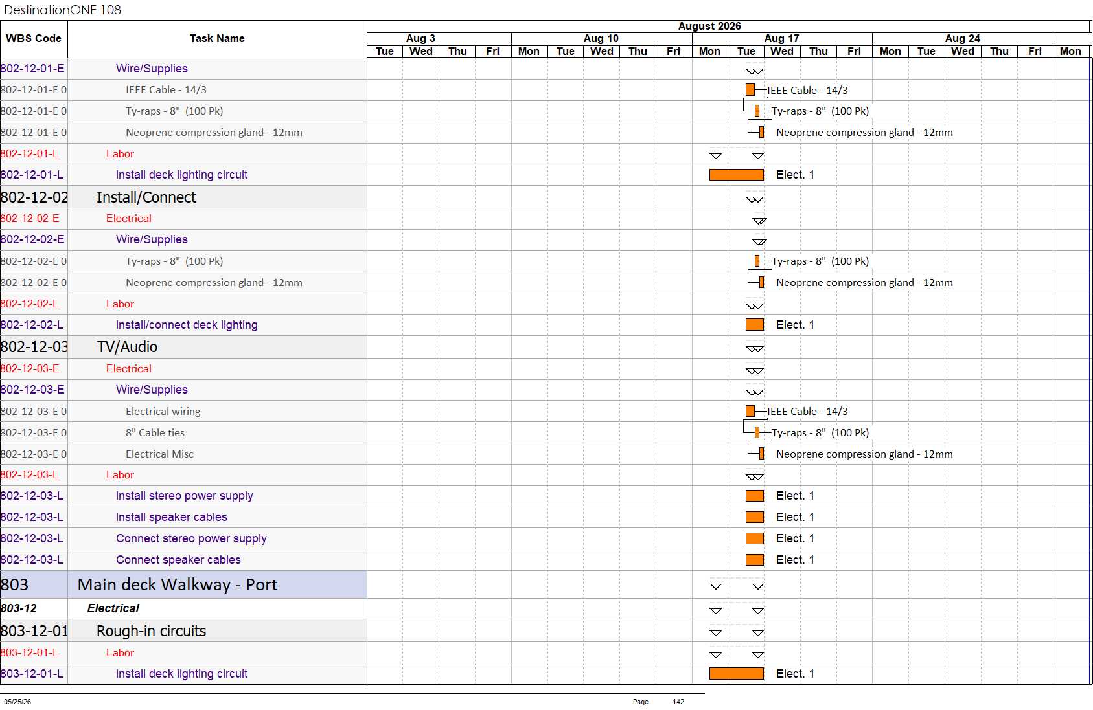The width and height of the screenshot is (1093, 710).
Task: Click the Task Name column header
Action: (217, 39)
